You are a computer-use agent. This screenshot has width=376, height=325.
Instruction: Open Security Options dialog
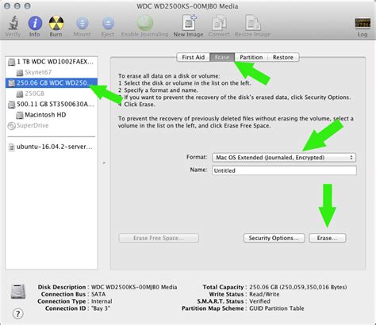[274, 238]
